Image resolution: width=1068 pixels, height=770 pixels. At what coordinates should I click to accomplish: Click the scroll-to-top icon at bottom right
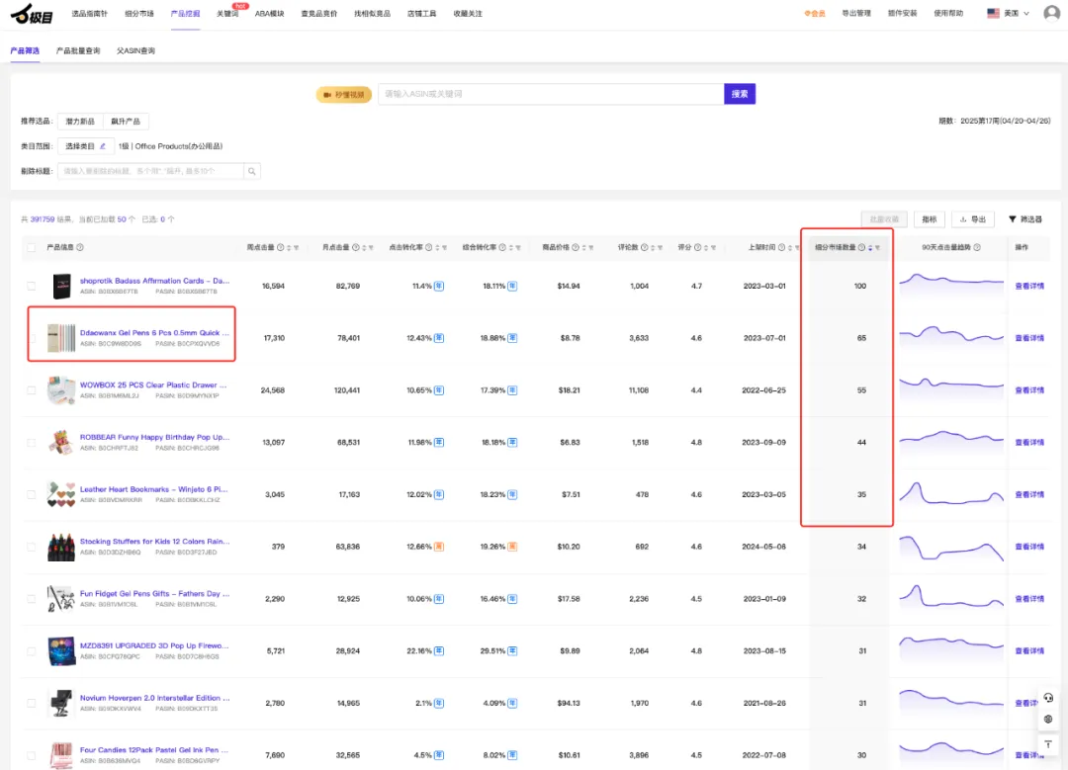(1048, 743)
